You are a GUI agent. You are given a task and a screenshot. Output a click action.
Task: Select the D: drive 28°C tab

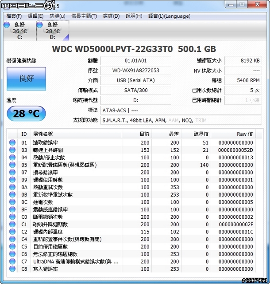pos(53,31)
